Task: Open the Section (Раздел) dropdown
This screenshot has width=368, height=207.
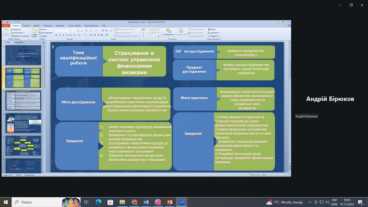Action: (x=44, y=36)
